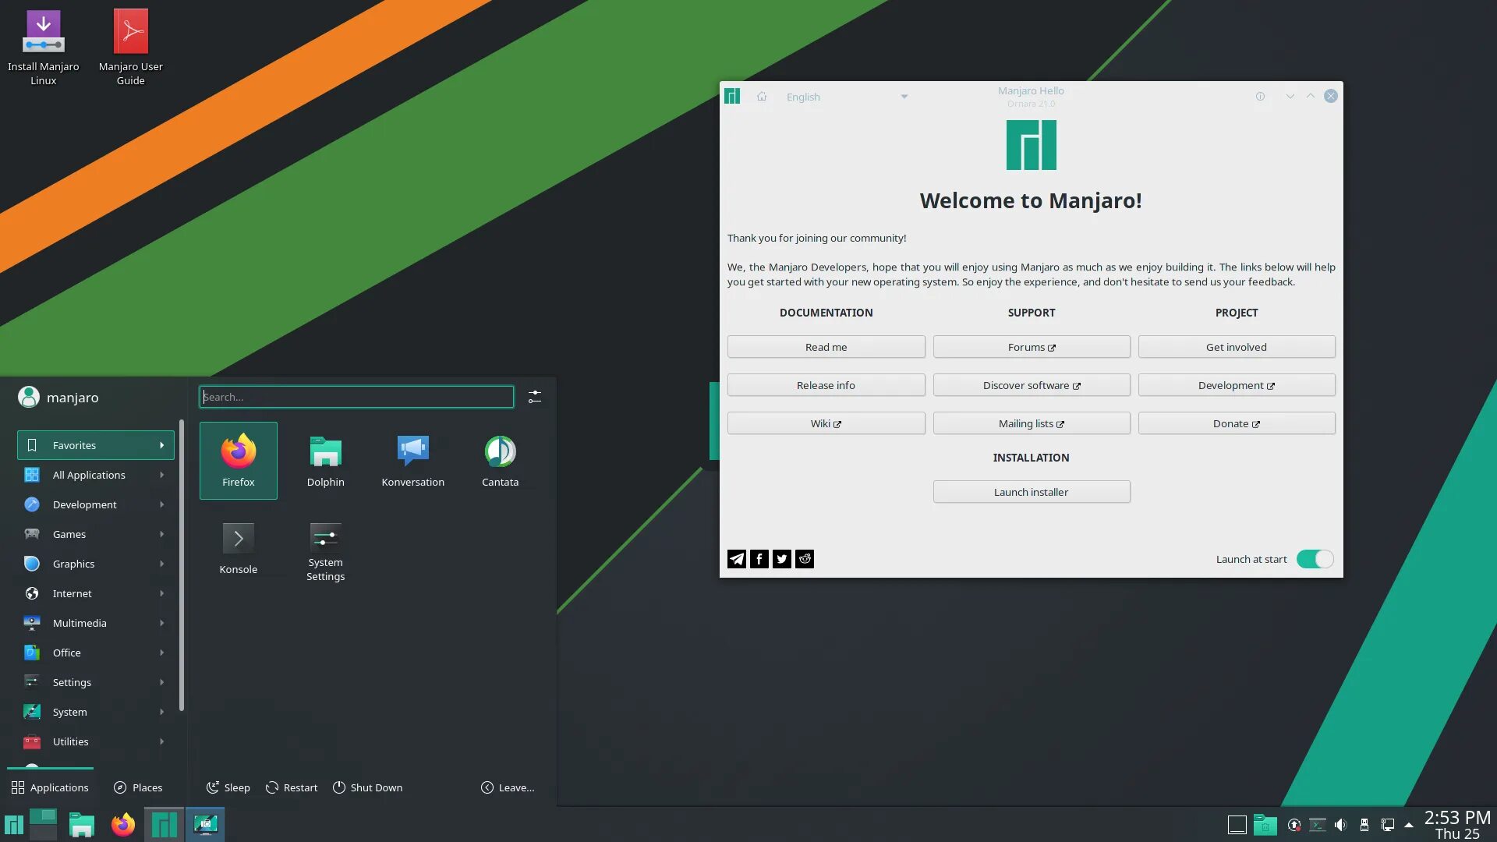The height and width of the screenshot is (842, 1497).
Task: Click the application search field
Action: point(356,397)
